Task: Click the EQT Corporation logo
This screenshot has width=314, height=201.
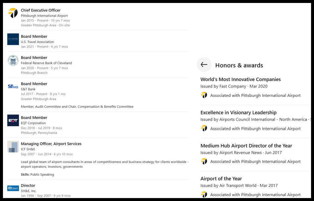Action: 13,120
